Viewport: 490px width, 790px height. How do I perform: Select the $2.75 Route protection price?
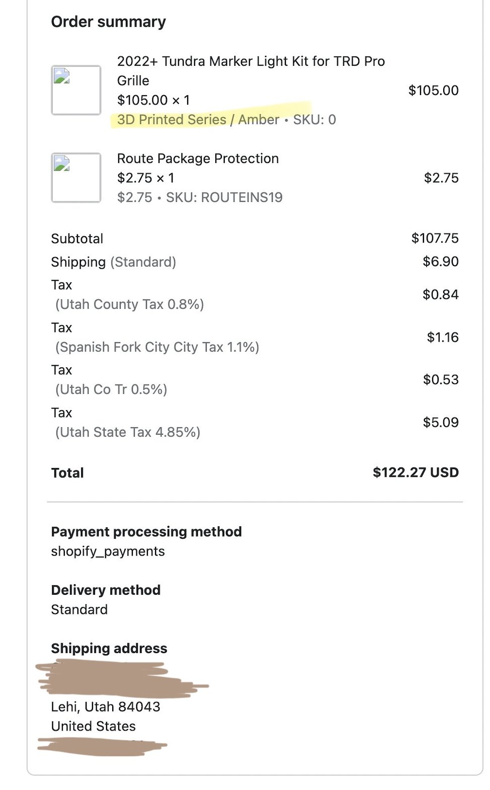click(x=441, y=178)
